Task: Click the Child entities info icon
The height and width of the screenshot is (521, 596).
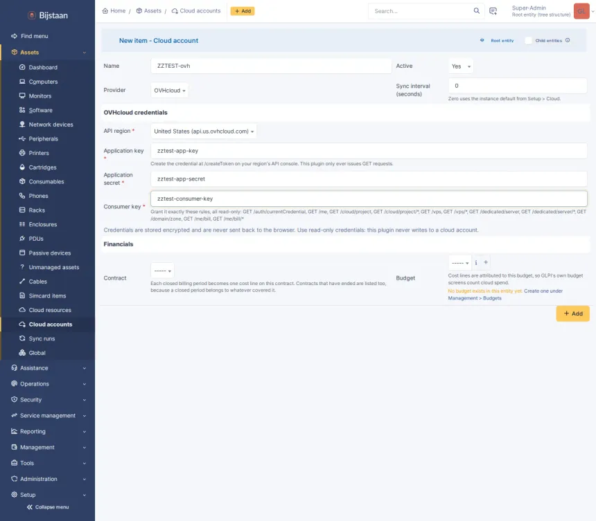Action: pos(568,40)
